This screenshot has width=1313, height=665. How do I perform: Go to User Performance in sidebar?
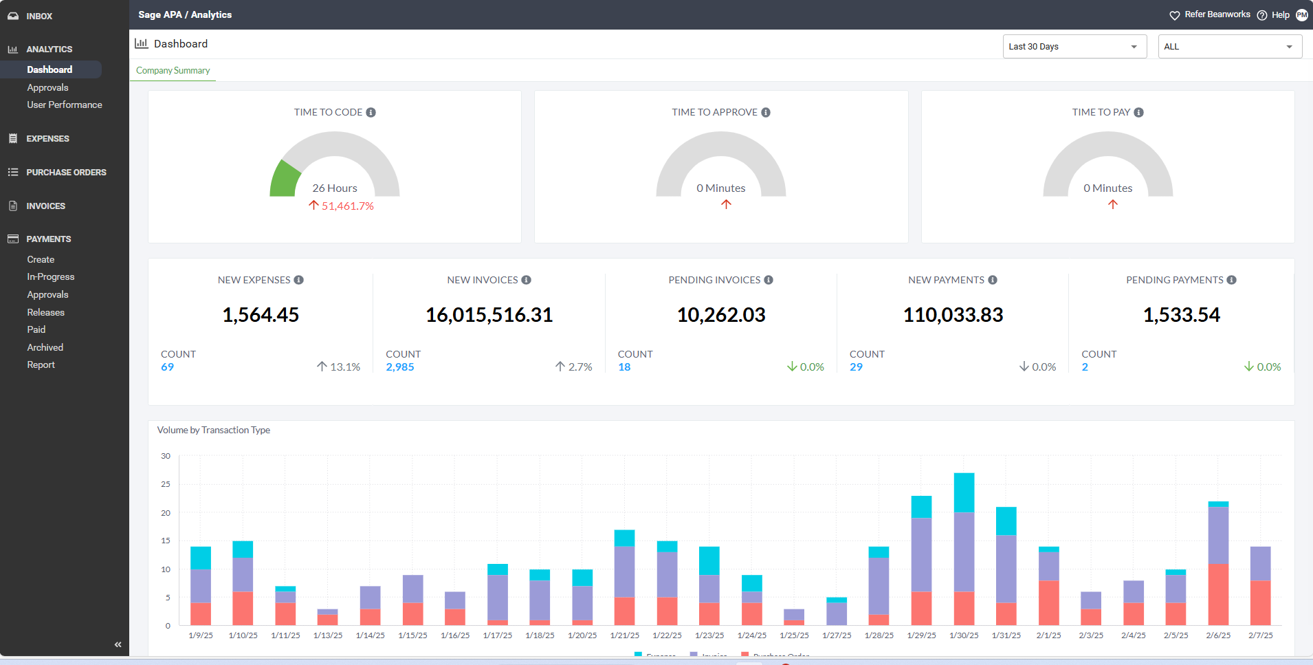65,105
